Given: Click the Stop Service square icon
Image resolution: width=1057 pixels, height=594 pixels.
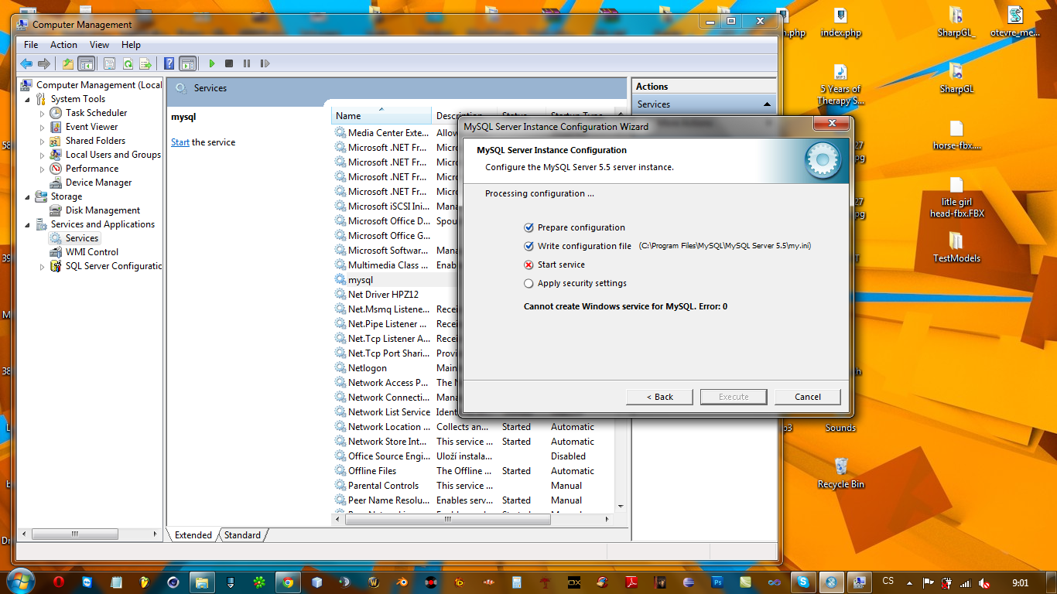Looking at the screenshot, I should [x=229, y=63].
